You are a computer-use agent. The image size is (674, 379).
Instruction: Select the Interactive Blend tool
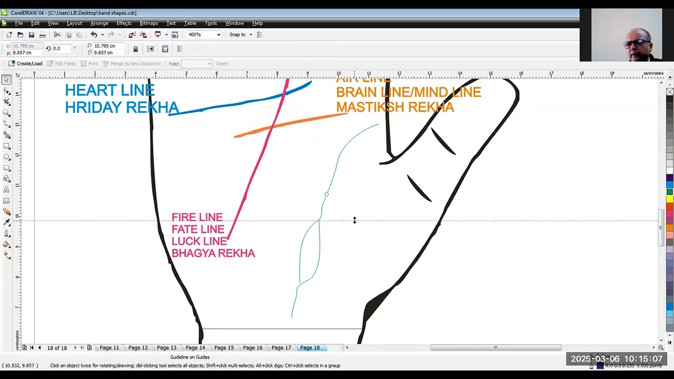click(6, 212)
